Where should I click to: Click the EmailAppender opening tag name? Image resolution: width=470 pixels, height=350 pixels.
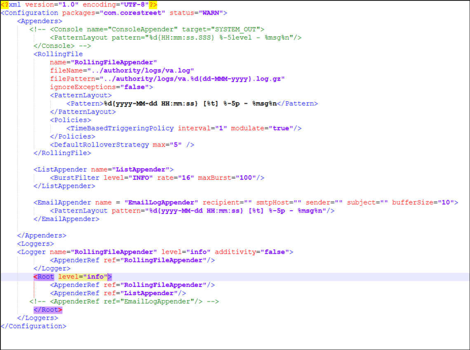pyautogui.click(x=64, y=202)
